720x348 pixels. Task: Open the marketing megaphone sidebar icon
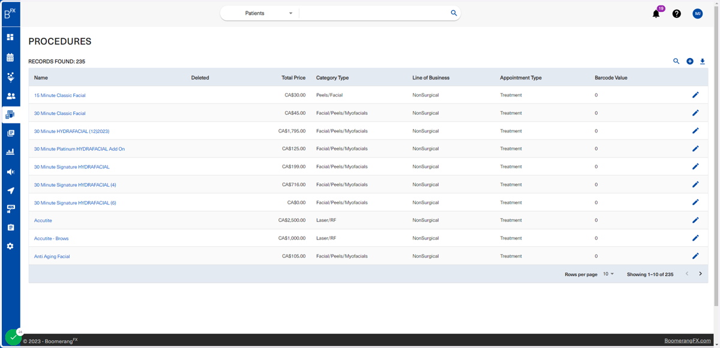(x=10, y=172)
